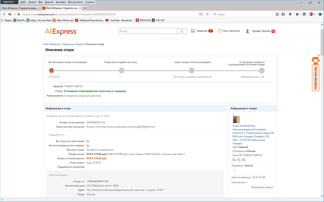Click the AliExpress logo
This screenshot has width=324, height=202.
click(61, 31)
